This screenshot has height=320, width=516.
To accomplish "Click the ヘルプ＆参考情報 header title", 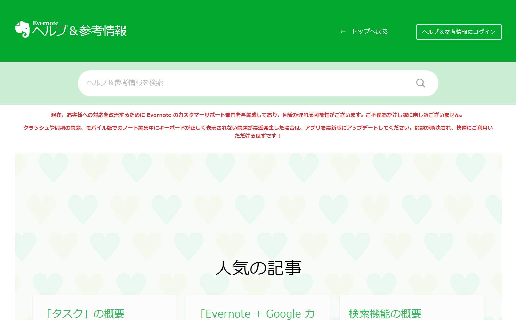I will (x=80, y=31).
